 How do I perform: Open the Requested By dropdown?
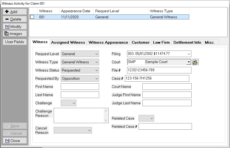pos(96,78)
